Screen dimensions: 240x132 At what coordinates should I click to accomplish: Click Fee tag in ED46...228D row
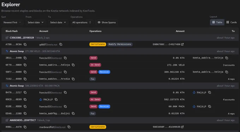tap(92, 113)
